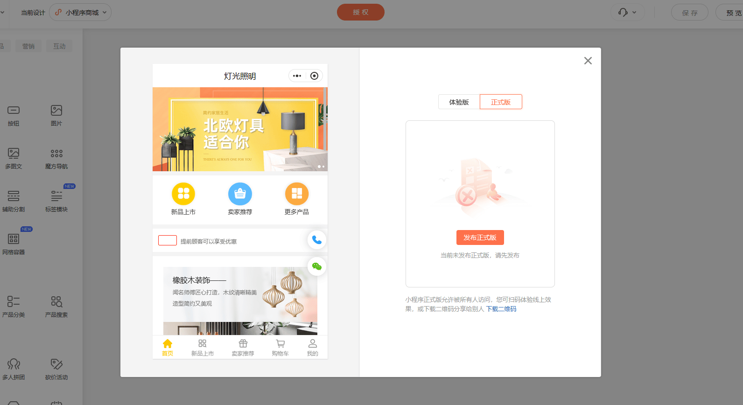The height and width of the screenshot is (405, 743).
Task: Open 卖家推荐 blue basket icon
Action: (240, 194)
